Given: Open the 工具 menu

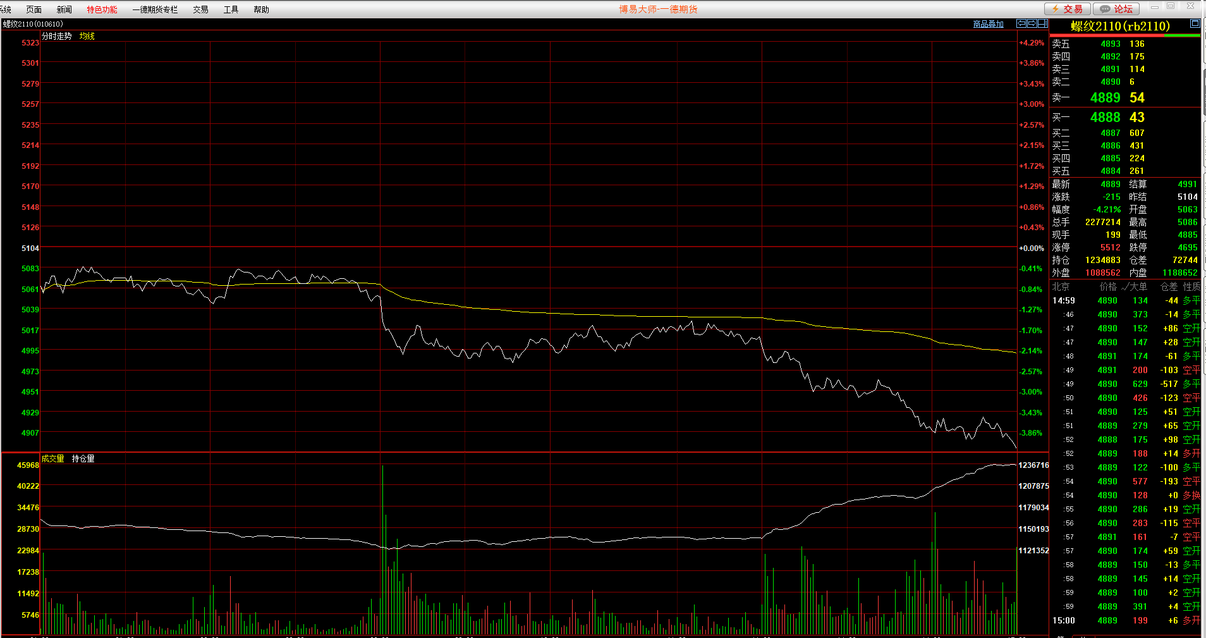Looking at the screenshot, I should [x=231, y=9].
